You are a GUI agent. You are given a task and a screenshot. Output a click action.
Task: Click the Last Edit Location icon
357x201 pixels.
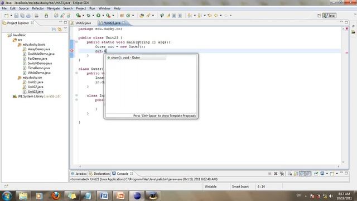click(x=210, y=16)
